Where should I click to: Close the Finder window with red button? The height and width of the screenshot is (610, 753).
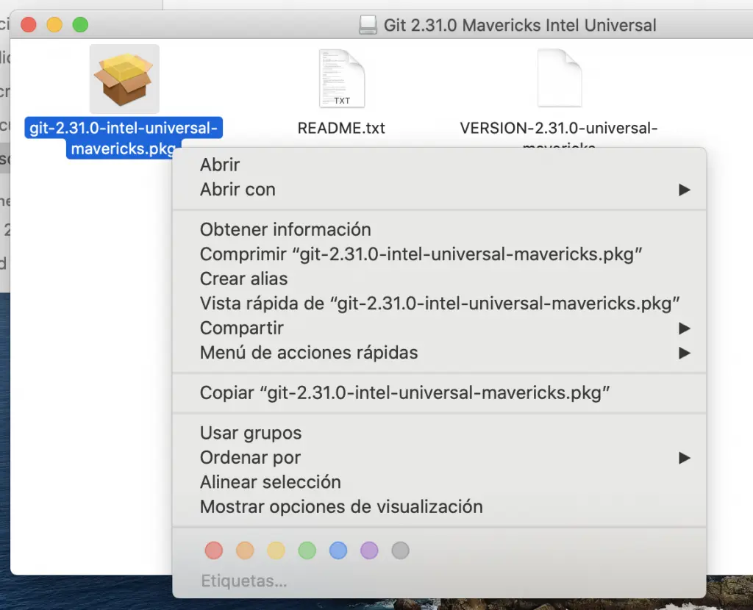(29, 24)
